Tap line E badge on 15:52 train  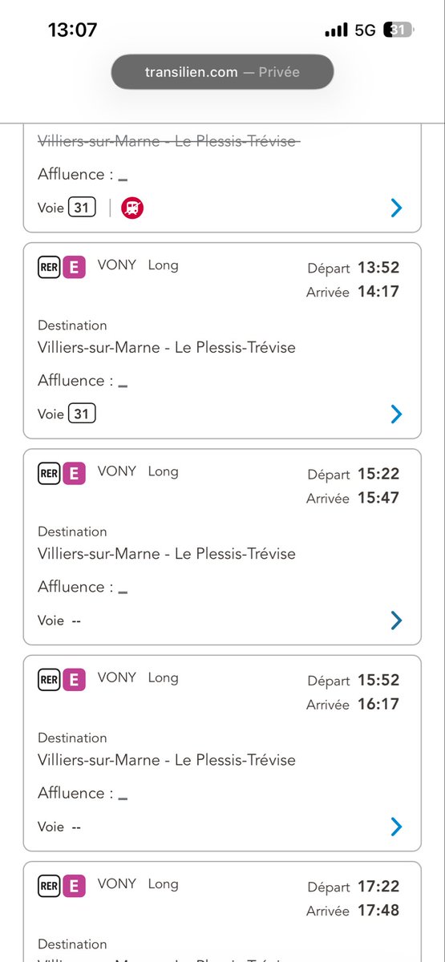pyautogui.click(x=74, y=680)
